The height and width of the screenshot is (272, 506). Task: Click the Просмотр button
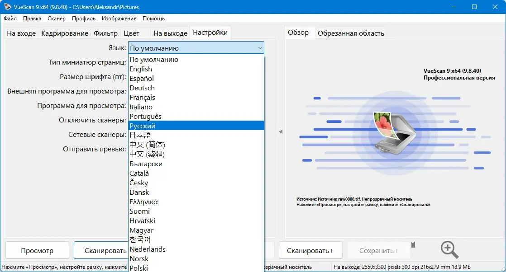(x=37, y=250)
